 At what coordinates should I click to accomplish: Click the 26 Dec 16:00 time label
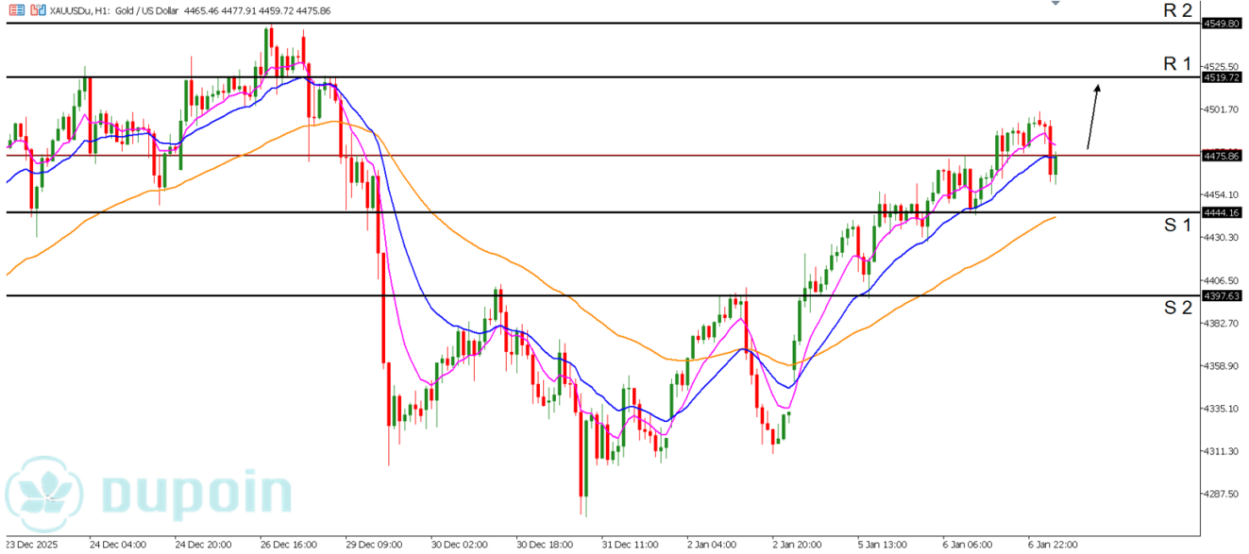point(289,545)
